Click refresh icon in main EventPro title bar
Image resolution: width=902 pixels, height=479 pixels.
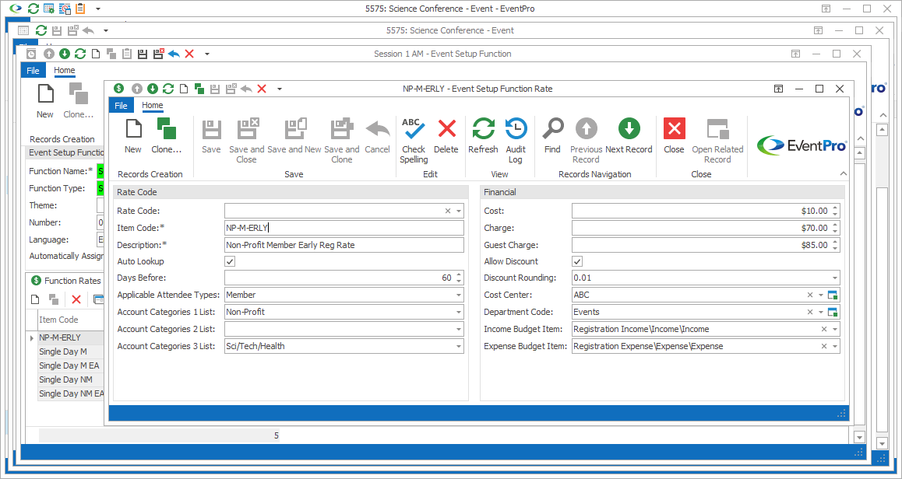coord(33,9)
